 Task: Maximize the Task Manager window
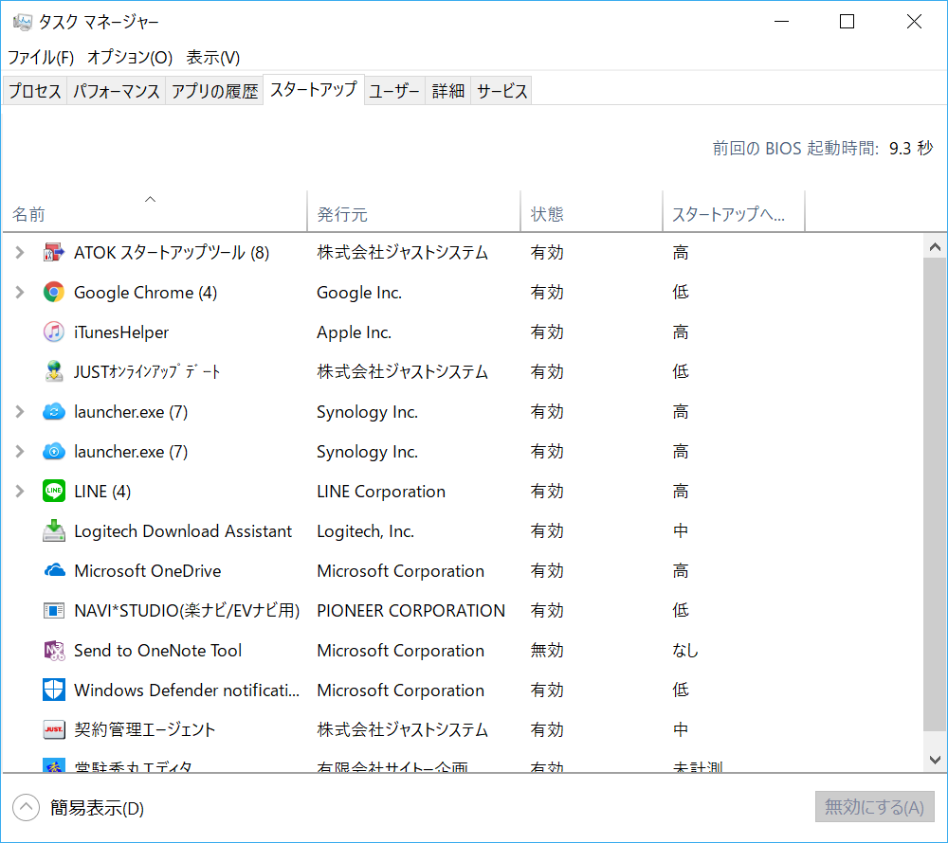[x=847, y=22]
